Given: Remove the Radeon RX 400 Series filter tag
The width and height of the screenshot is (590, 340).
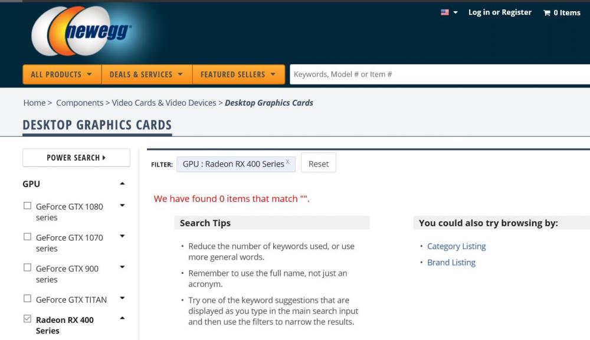Looking at the screenshot, I should click(x=288, y=162).
